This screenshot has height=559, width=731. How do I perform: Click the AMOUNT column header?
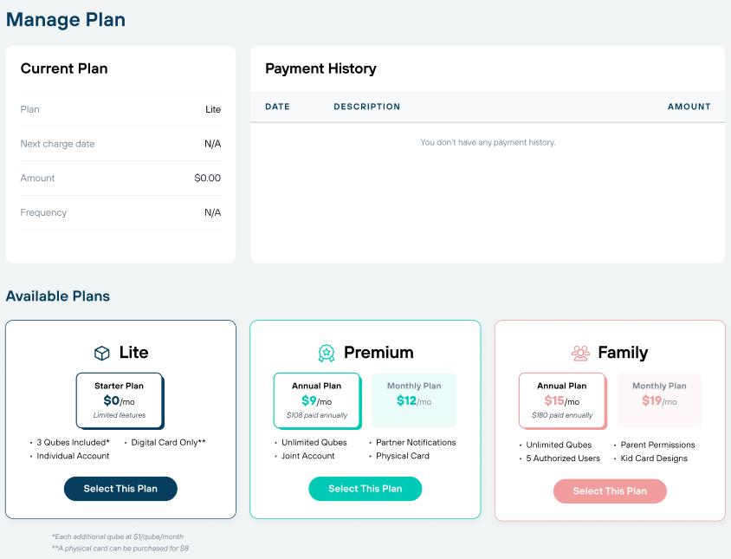pos(689,107)
